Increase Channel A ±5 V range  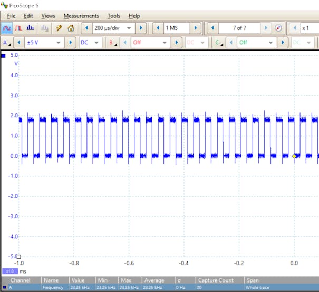71,43
